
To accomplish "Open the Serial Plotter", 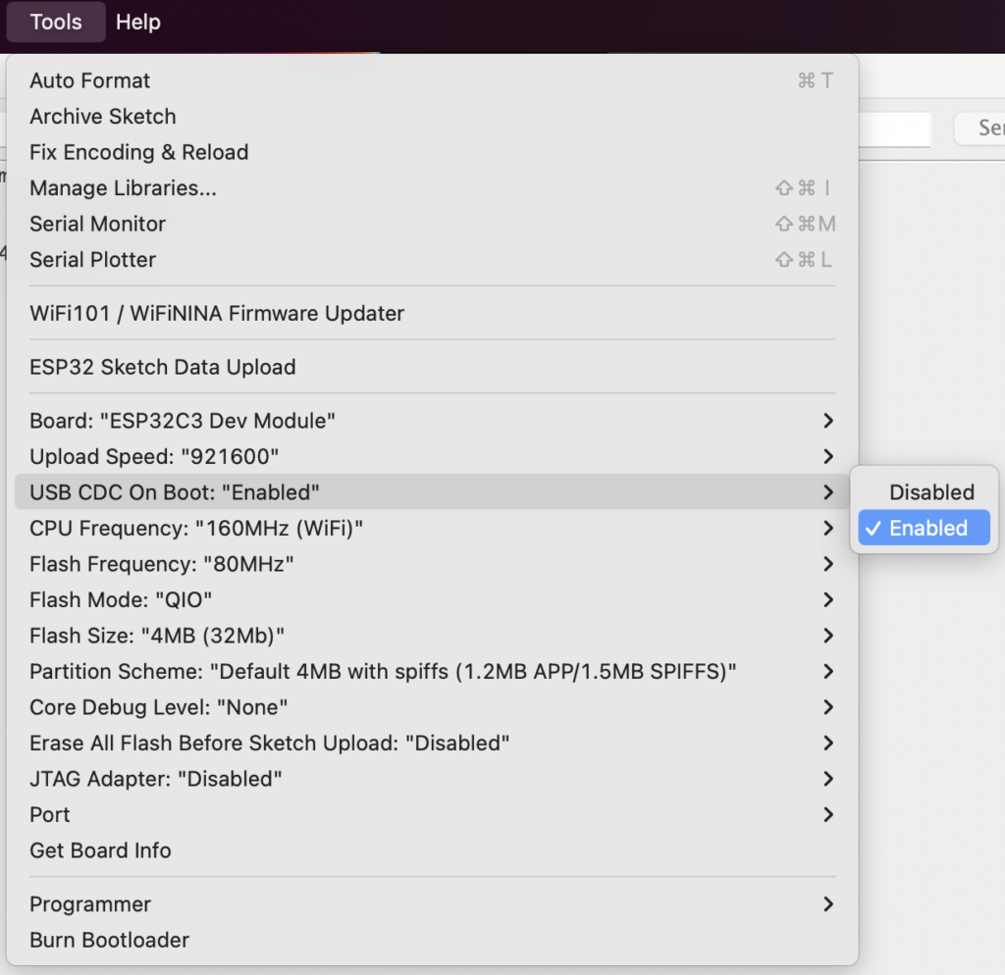I will point(432,260).
